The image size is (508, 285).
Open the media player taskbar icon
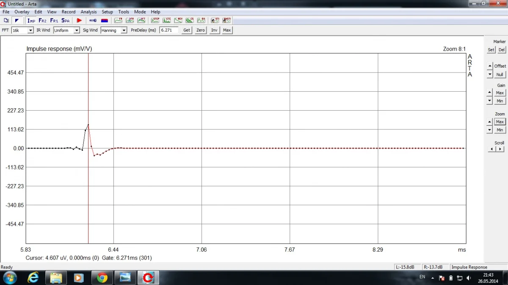tap(79, 278)
